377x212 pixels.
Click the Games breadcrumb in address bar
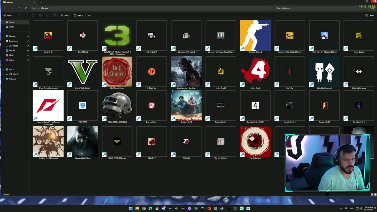44,8
